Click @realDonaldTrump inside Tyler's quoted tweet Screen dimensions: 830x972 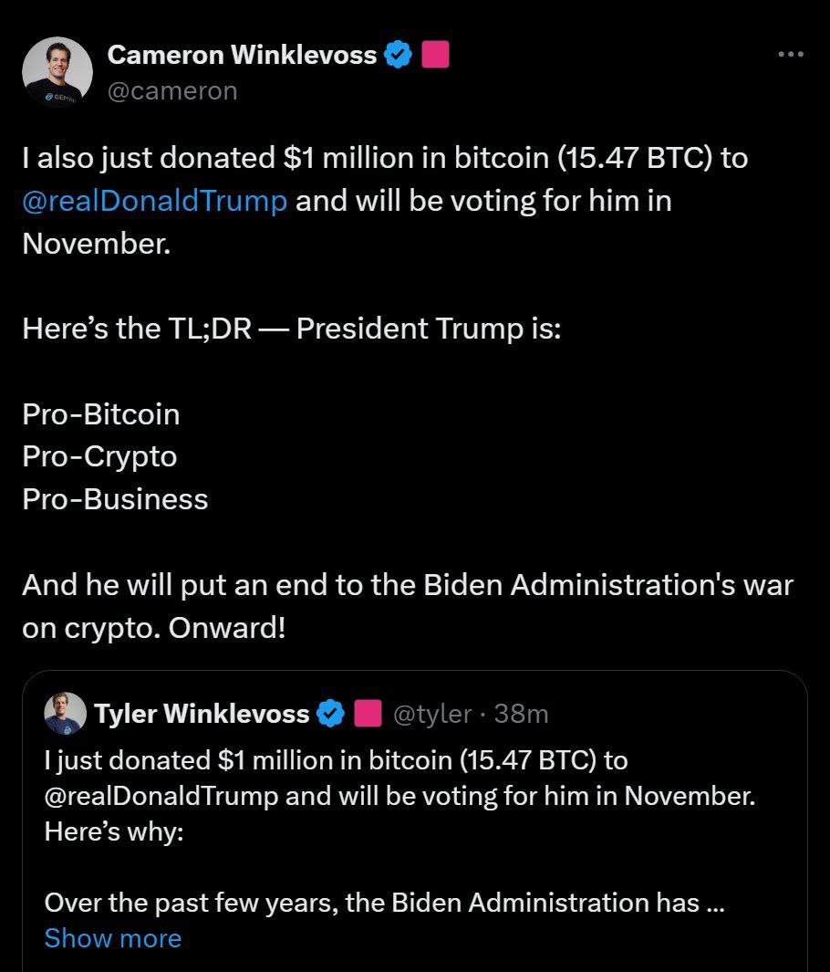[161, 796]
